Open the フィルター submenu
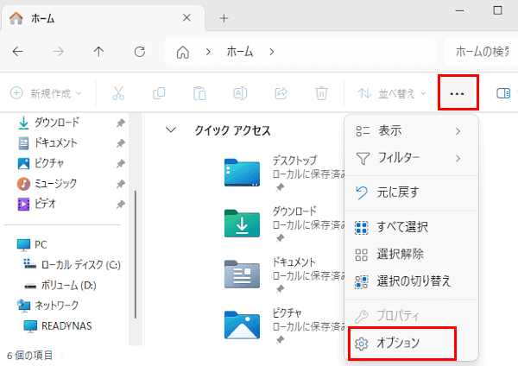 [411, 158]
